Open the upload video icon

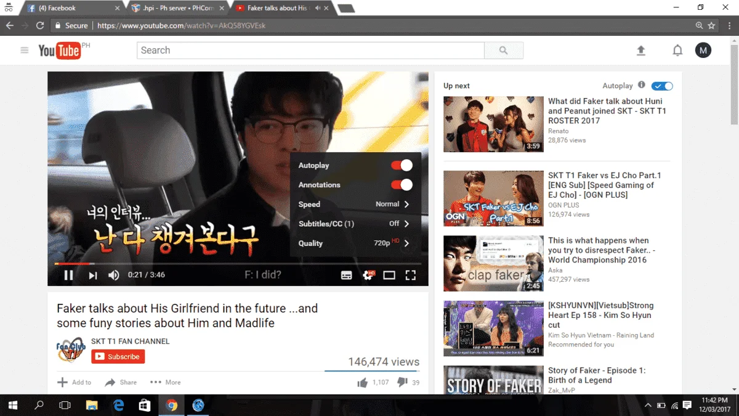pos(641,51)
